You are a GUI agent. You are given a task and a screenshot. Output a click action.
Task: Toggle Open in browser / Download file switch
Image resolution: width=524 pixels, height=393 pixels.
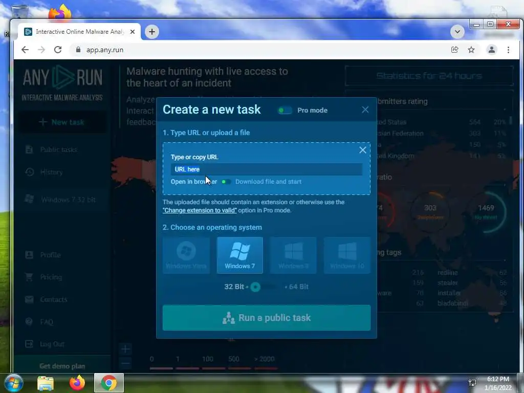click(x=226, y=182)
